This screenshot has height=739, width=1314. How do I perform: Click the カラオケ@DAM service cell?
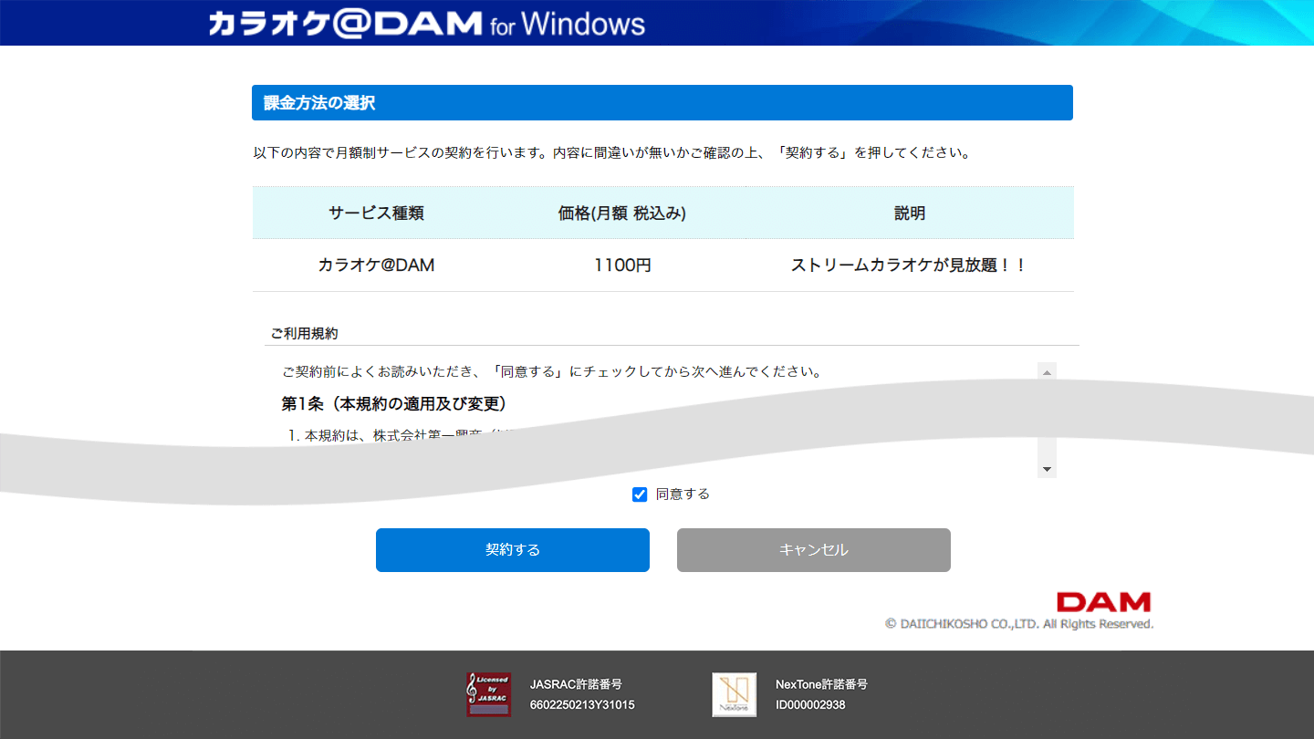tap(377, 265)
